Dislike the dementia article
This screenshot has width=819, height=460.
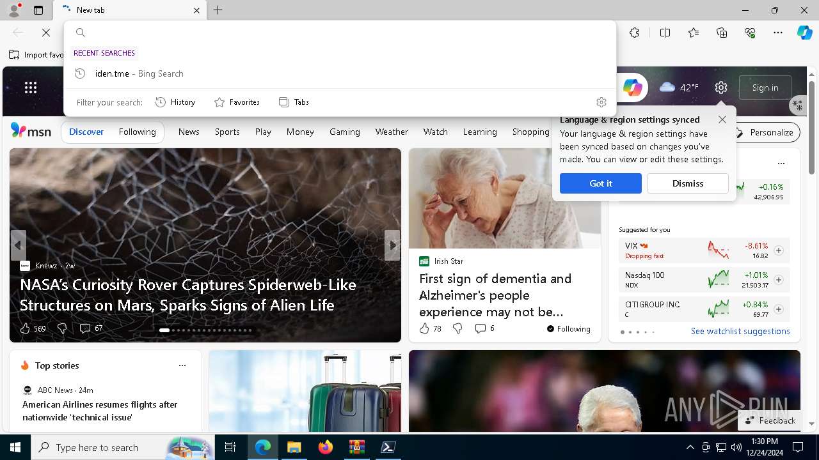pos(457,328)
